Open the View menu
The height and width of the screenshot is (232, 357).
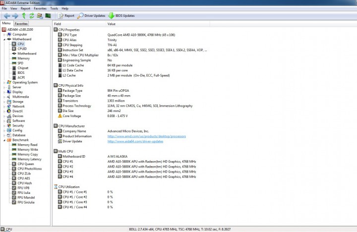14,8
